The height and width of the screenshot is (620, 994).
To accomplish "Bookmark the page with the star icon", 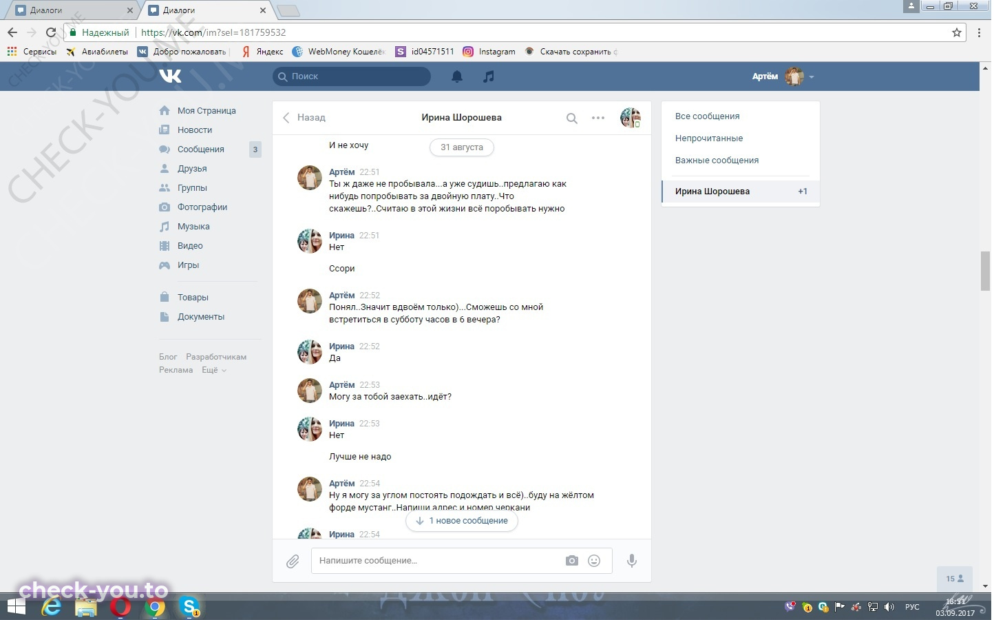I will (x=957, y=32).
